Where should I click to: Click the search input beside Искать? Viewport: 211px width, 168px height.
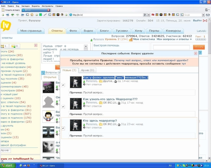[x=171, y=47]
